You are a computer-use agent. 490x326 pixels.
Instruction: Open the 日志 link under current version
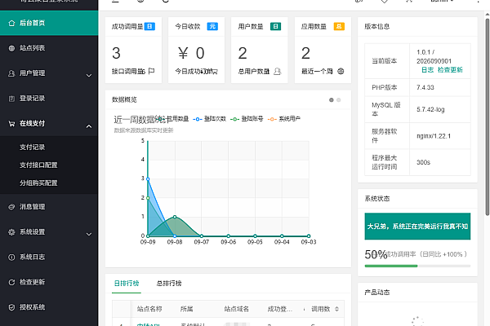[427, 70]
